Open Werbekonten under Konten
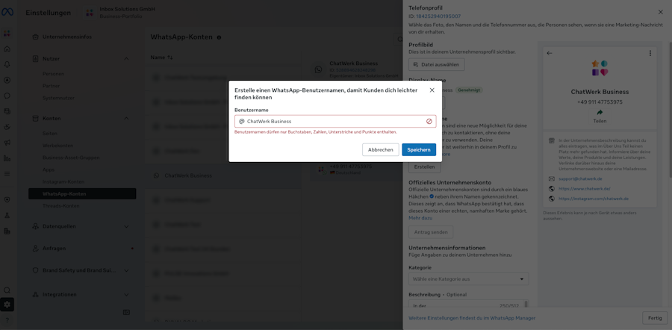 point(57,146)
